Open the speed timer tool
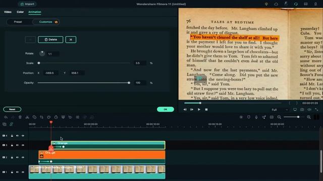The height and width of the screenshot is (181, 323). [56, 117]
